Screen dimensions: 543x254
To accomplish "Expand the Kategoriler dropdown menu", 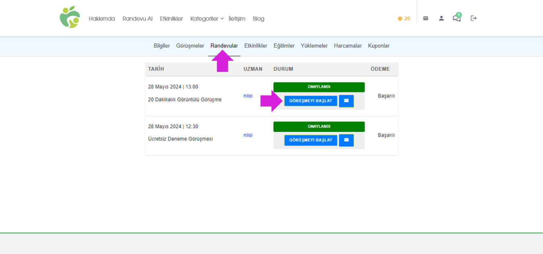I will point(207,19).
